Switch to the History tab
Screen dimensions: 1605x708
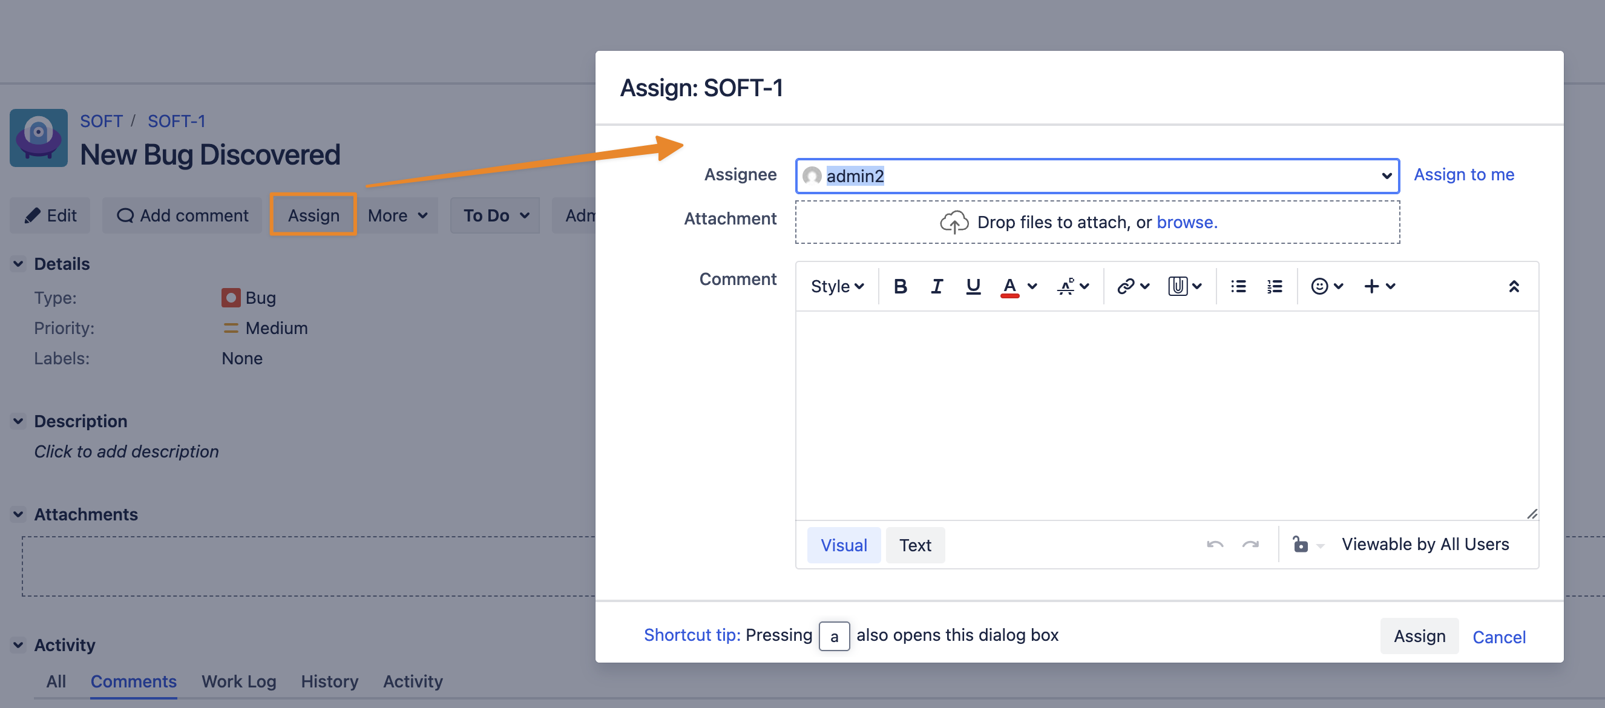pos(330,681)
